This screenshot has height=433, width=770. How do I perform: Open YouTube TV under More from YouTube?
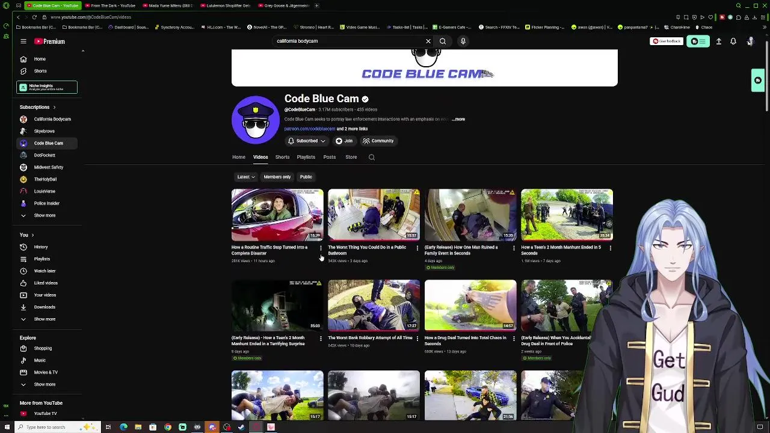tap(47, 414)
